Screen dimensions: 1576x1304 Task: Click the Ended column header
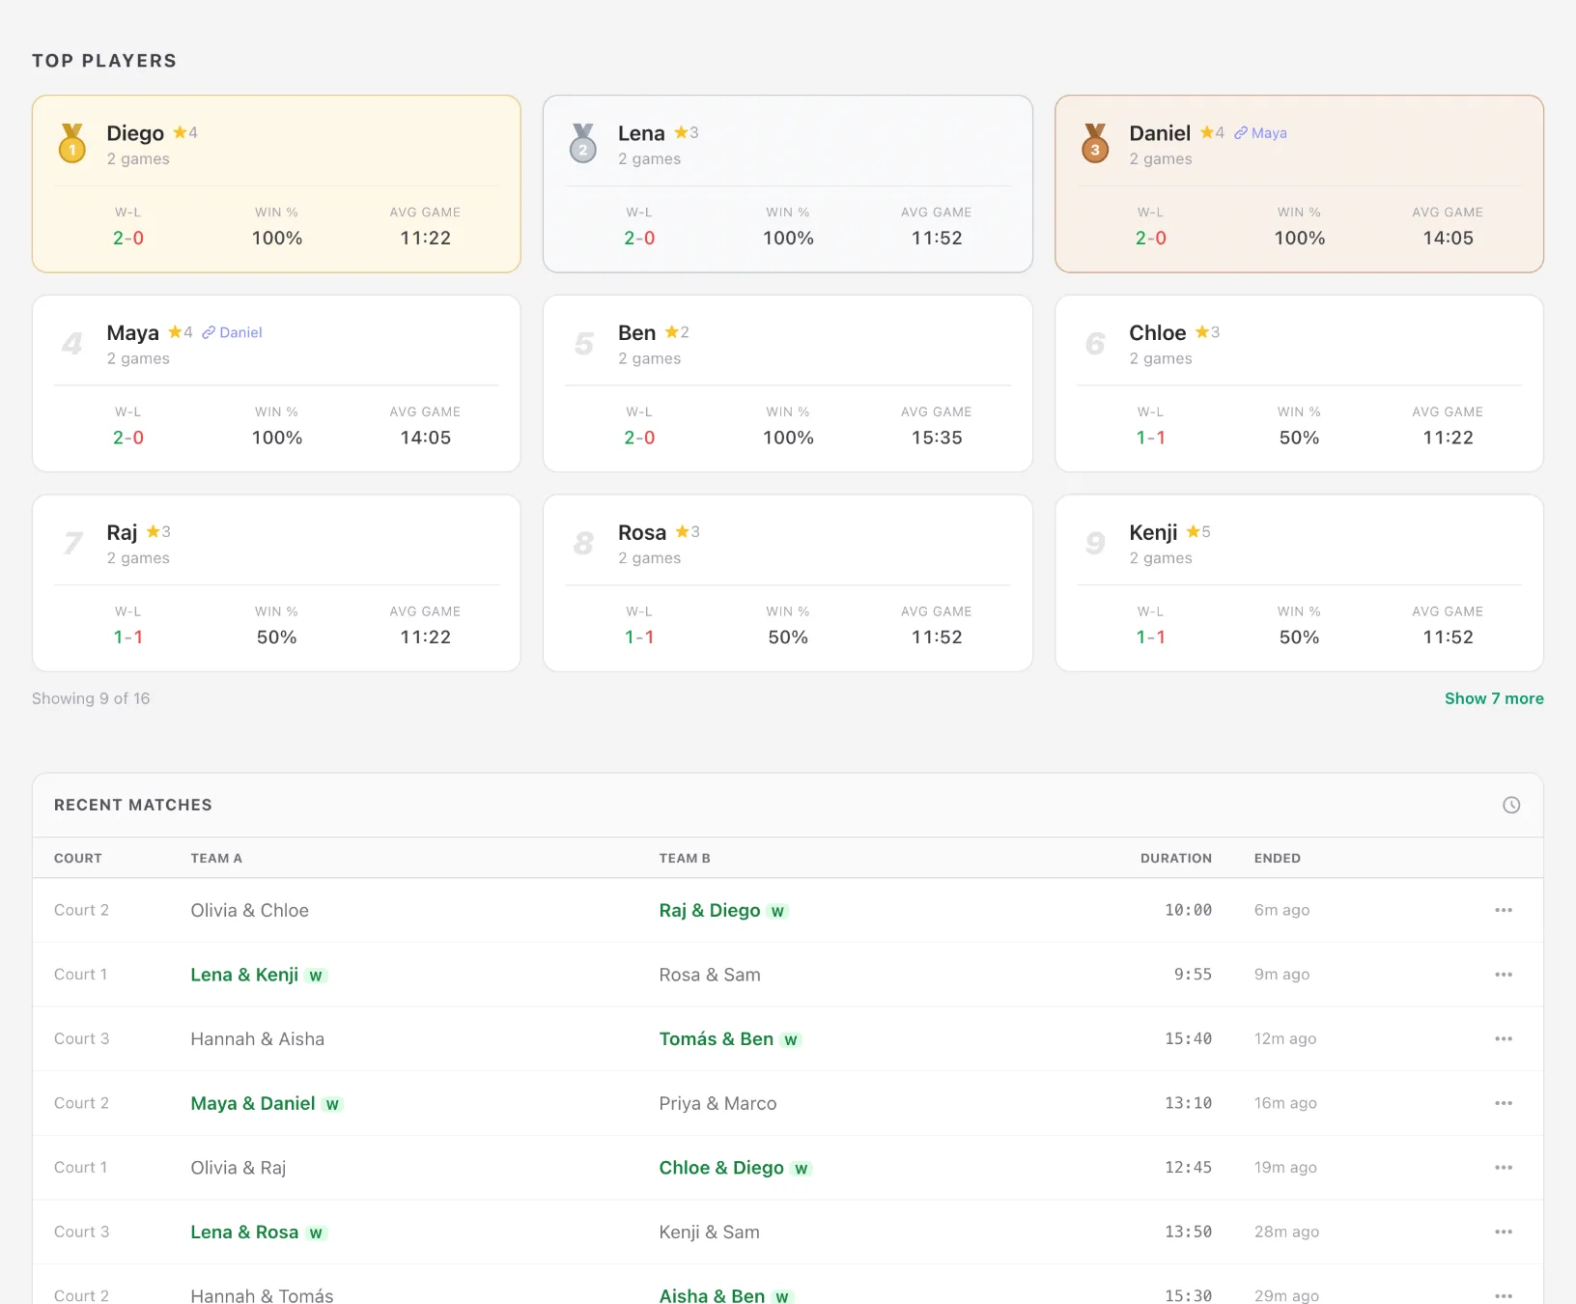(x=1278, y=858)
